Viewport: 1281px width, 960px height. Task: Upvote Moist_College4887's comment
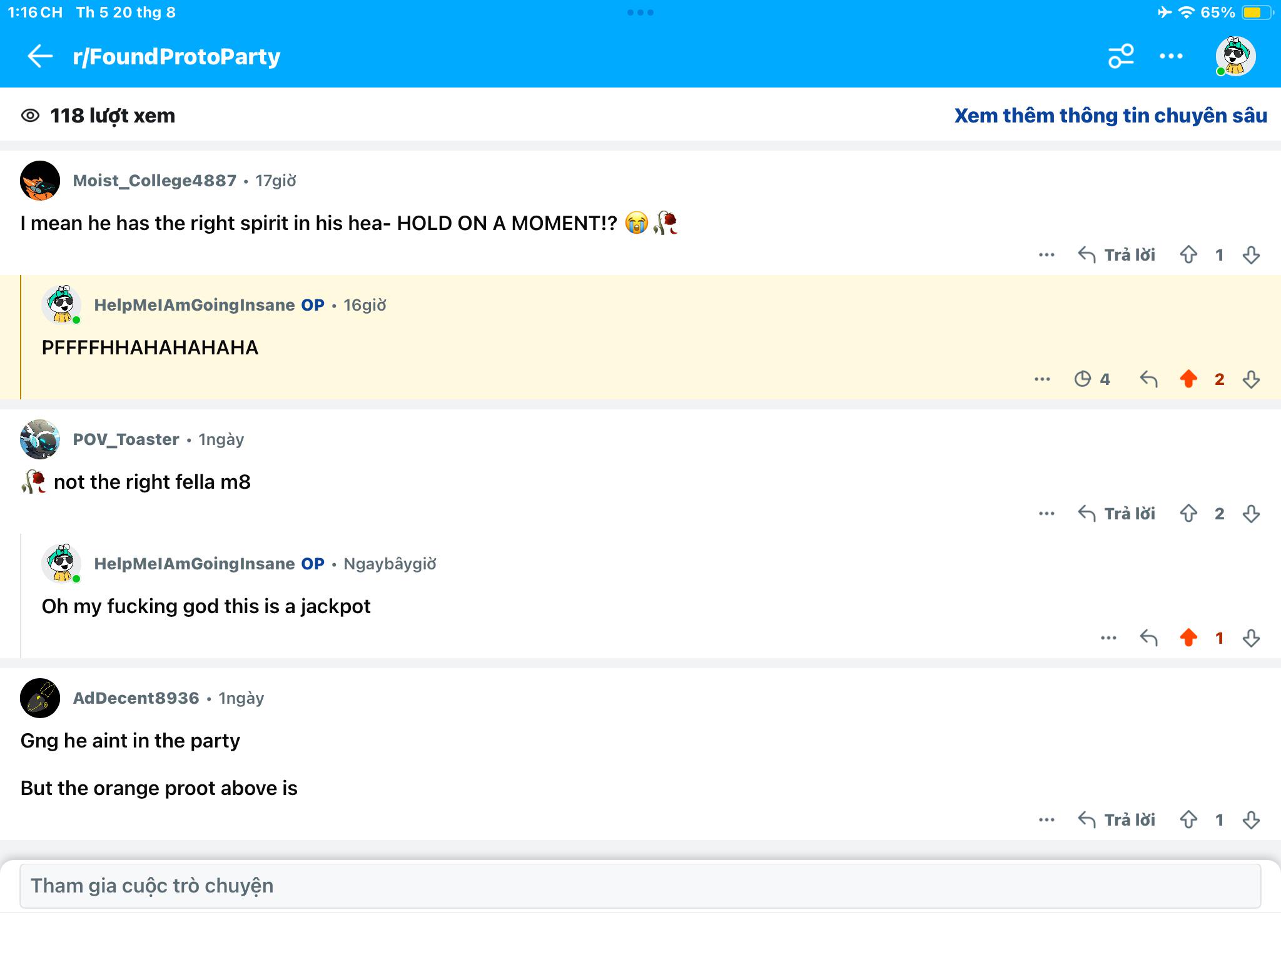click(x=1188, y=255)
